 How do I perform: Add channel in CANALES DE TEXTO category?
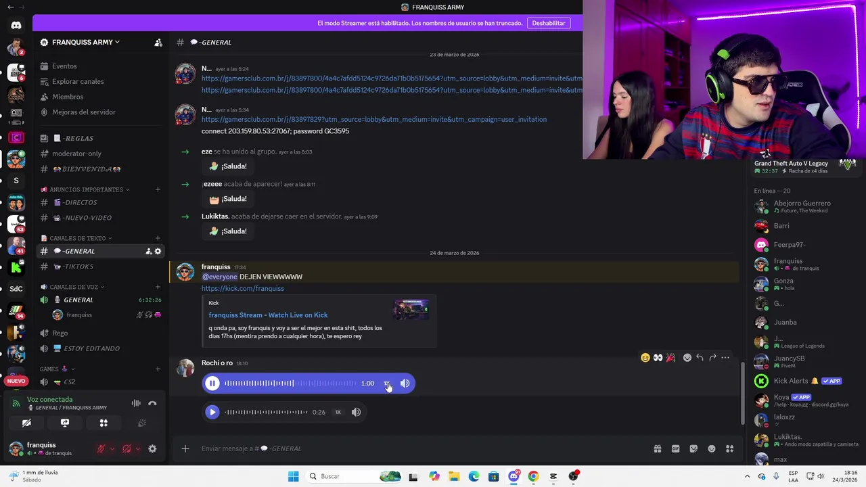[158, 238]
